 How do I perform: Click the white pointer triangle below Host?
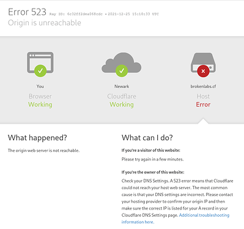(x=203, y=121)
